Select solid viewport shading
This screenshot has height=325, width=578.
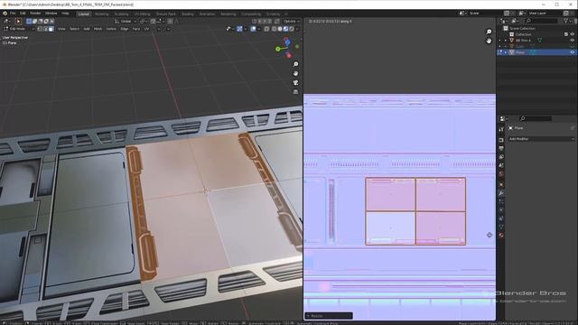click(280, 29)
